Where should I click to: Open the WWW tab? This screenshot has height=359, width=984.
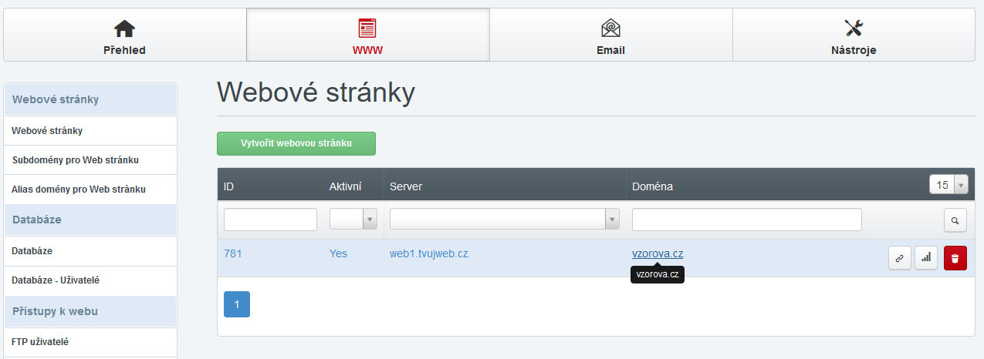(x=367, y=35)
